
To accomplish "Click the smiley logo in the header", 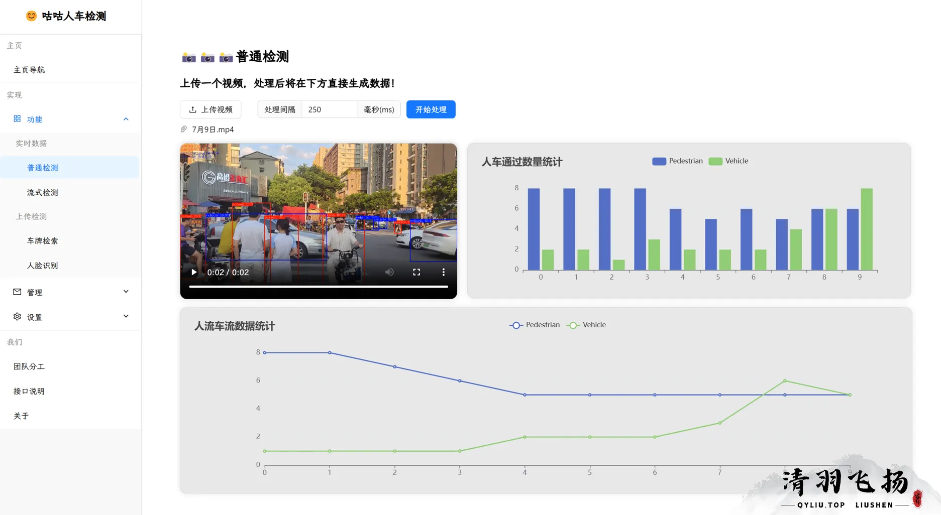I will 31,16.
